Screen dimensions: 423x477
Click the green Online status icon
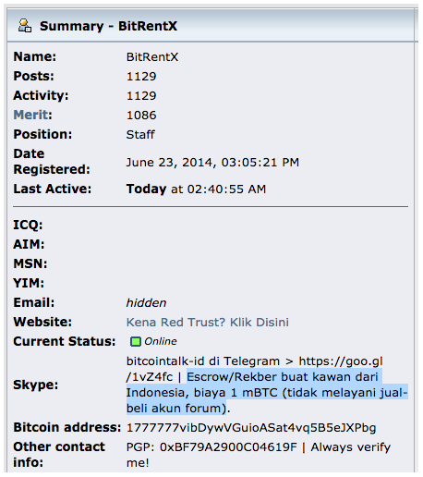(x=136, y=342)
